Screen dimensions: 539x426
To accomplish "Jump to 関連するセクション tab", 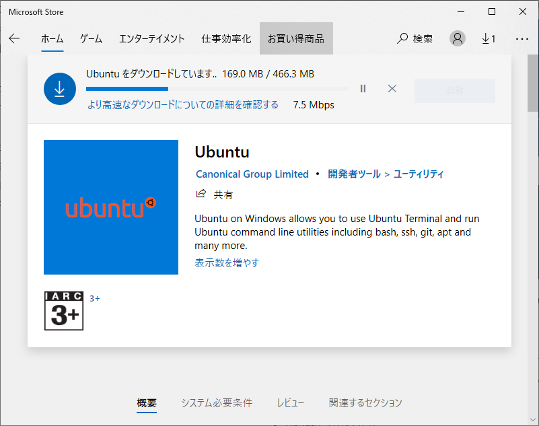I will (365, 402).
